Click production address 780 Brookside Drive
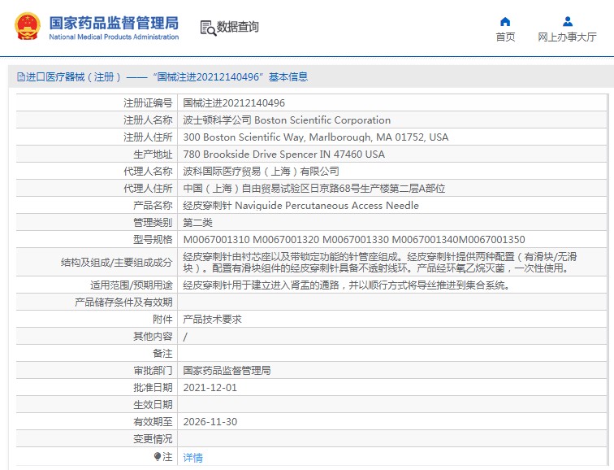The width and height of the screenshot is (614, 470). pyautogui.click(x=284, y=154)
